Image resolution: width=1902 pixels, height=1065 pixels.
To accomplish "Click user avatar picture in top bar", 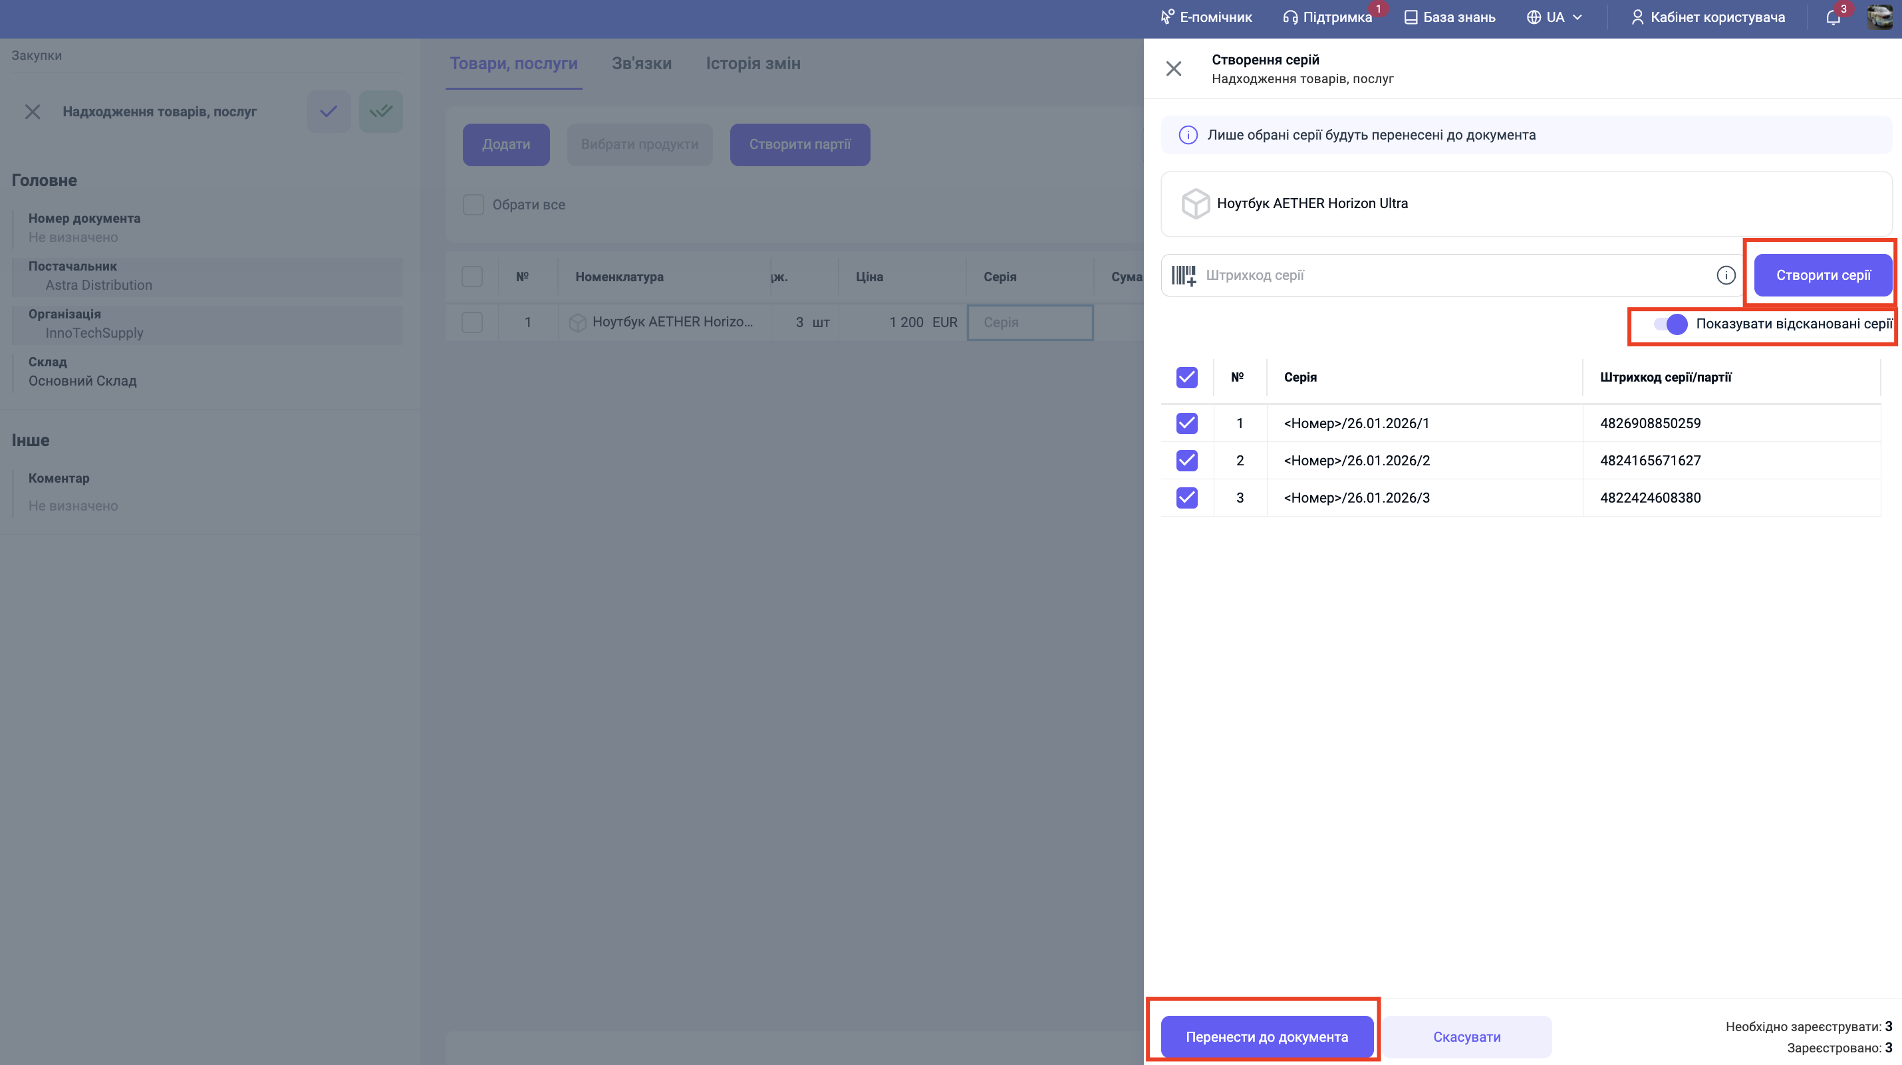I will click(1879, 17).
